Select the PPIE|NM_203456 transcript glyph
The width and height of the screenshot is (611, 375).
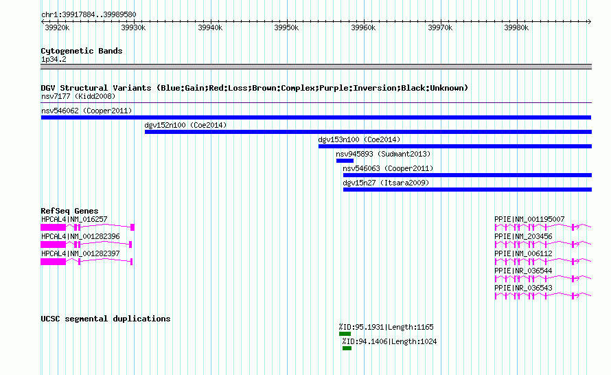(x=543, y=245)
